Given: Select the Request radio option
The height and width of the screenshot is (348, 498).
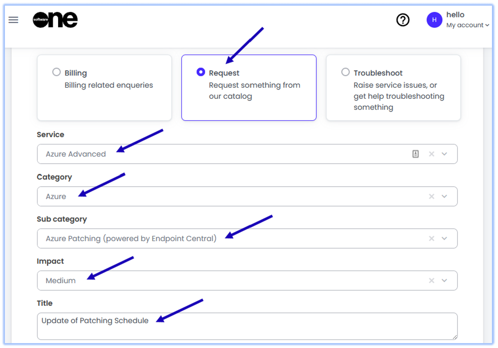Looking at the screenshot, I should click(201, 72).
